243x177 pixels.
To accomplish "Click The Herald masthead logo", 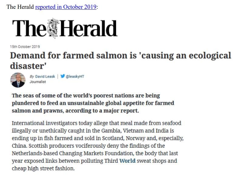I will pos(65,28).
